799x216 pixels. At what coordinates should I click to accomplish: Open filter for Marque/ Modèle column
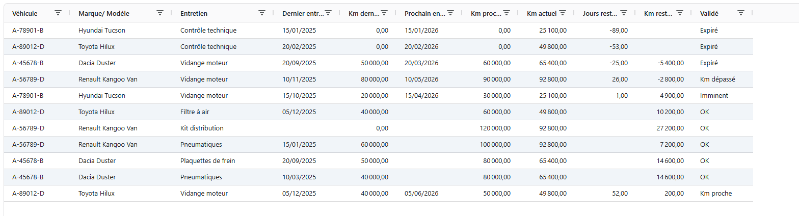point(160,13)
